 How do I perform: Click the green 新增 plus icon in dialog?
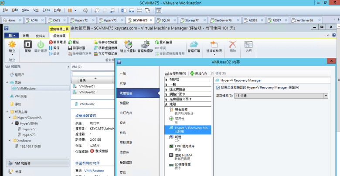[192, 73]
